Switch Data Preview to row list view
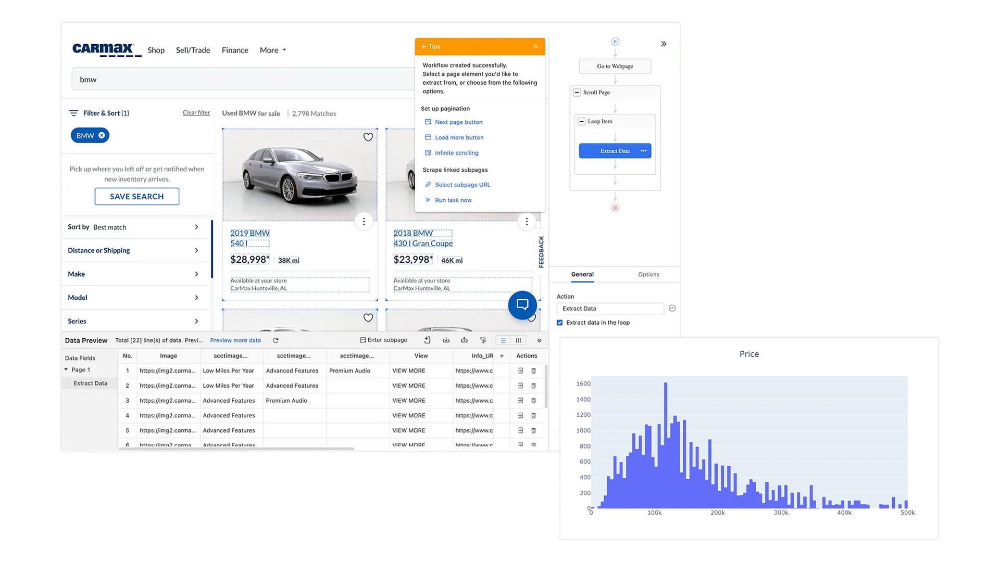Viewport: 1000px width, 562px height. tap(503, 340)
